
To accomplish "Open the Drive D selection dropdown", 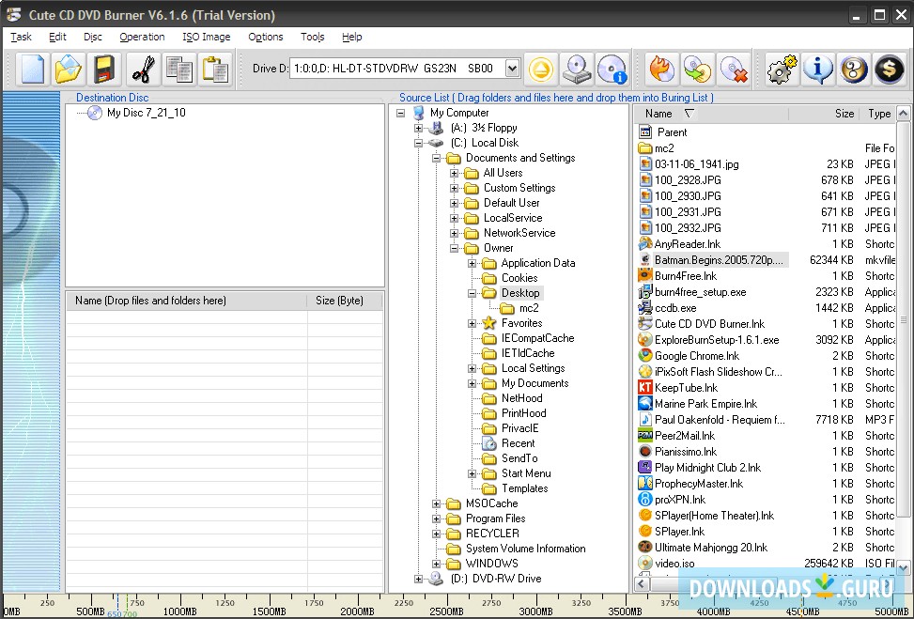I will [512, 68].
